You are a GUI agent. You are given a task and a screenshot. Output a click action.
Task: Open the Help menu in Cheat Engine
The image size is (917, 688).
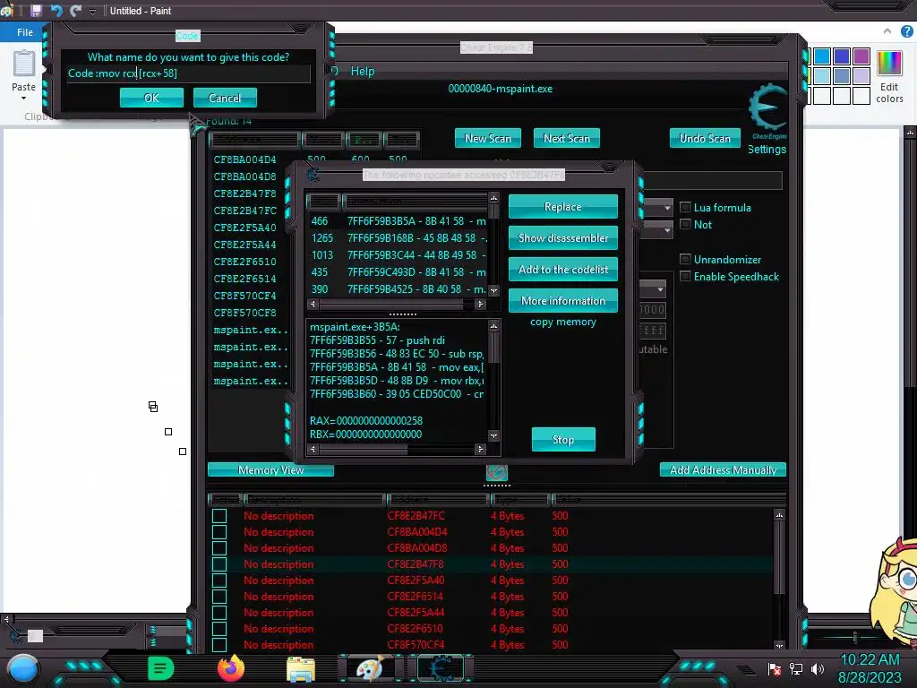[x=363, y=71]
